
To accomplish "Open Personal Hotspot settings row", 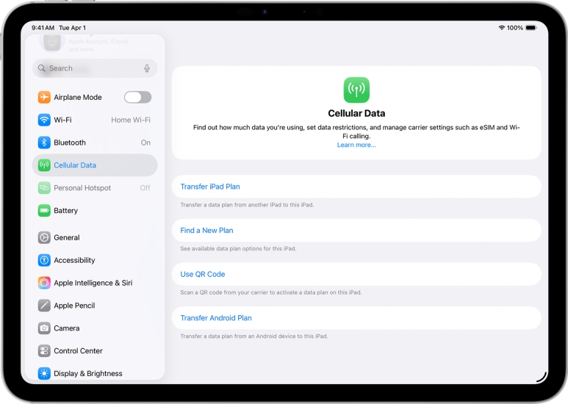I will coord(95,188).
